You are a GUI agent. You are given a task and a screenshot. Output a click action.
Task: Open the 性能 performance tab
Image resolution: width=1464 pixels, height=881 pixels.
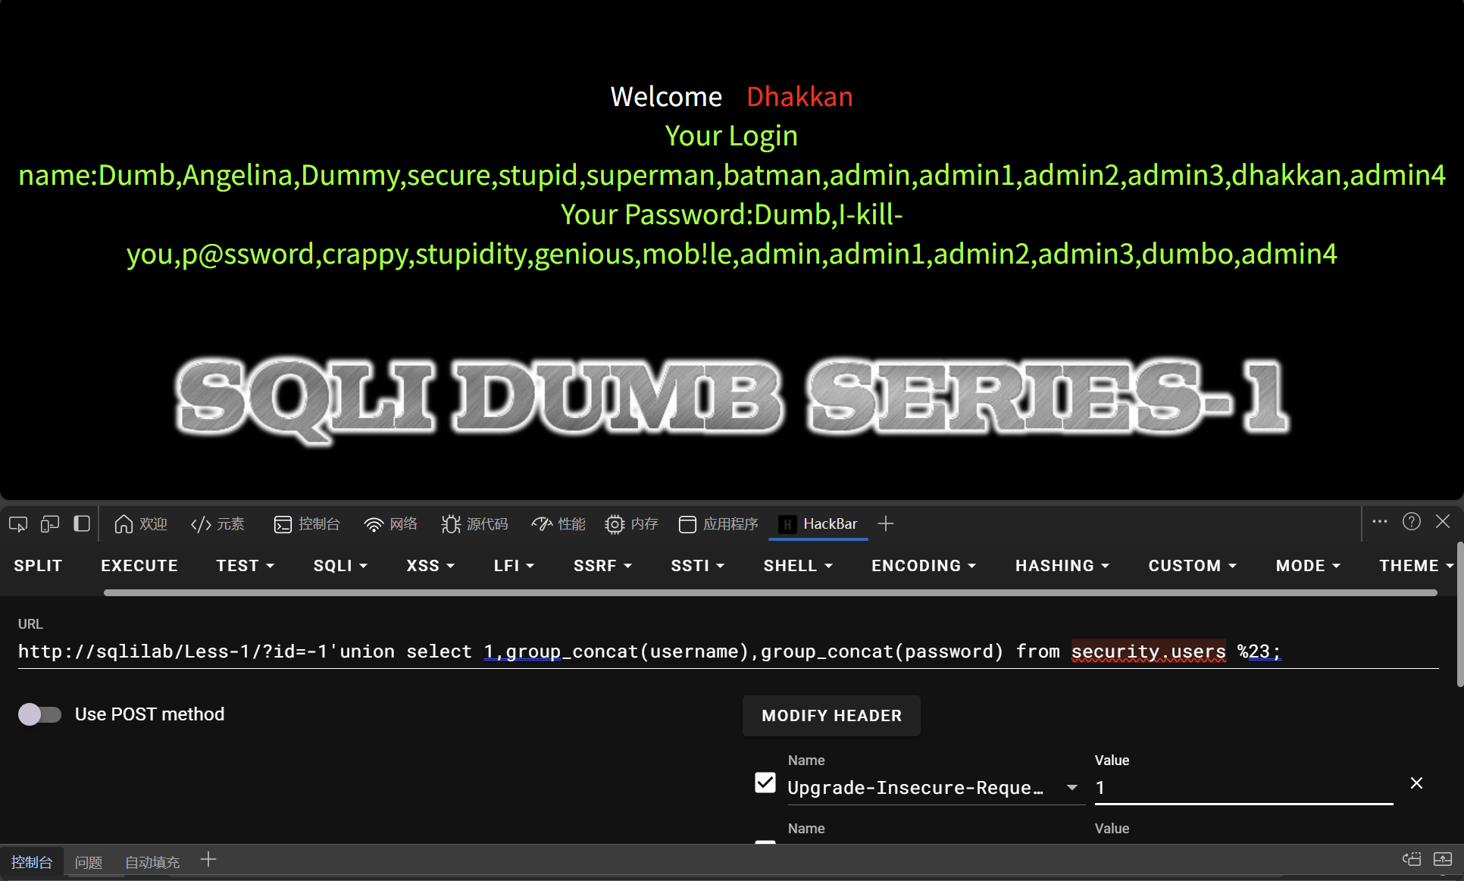(558, 523)
